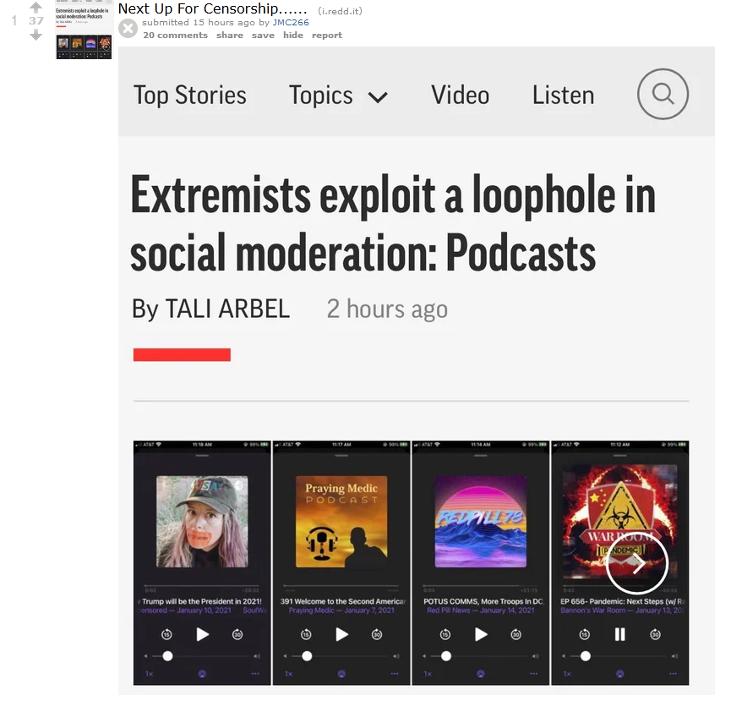Rewind 15 seconds in the Red Pill News player
This screenshot has height=701, width=731.
[445, 634]
